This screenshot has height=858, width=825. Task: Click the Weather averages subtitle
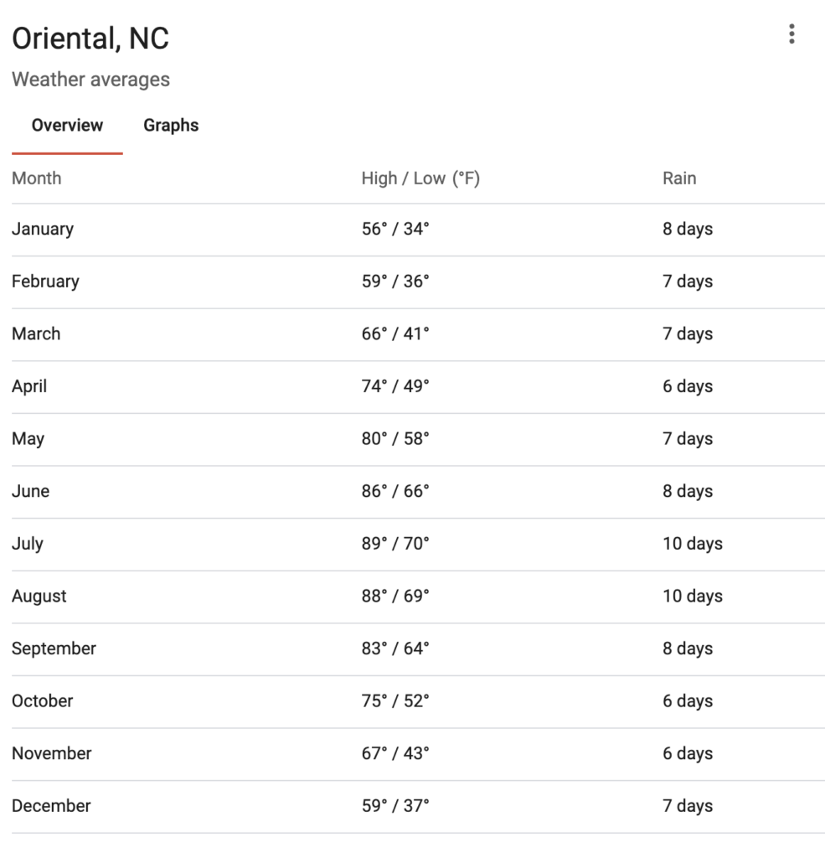(x=90, y=80)
